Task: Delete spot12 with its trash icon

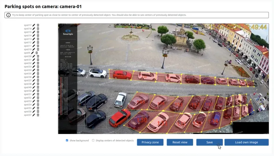Action: 38,43
